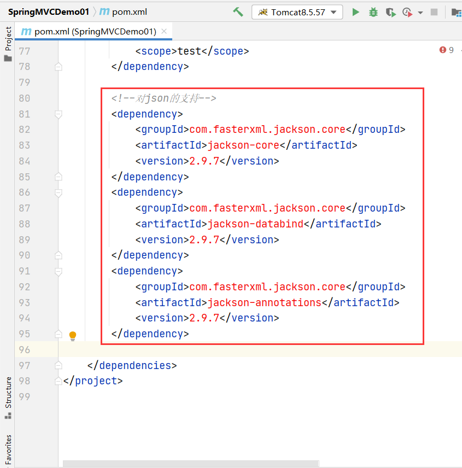Collapse the dependency block starting at line 86
Image resolution: width=462 pixels, height=468 pixels.
59,193
